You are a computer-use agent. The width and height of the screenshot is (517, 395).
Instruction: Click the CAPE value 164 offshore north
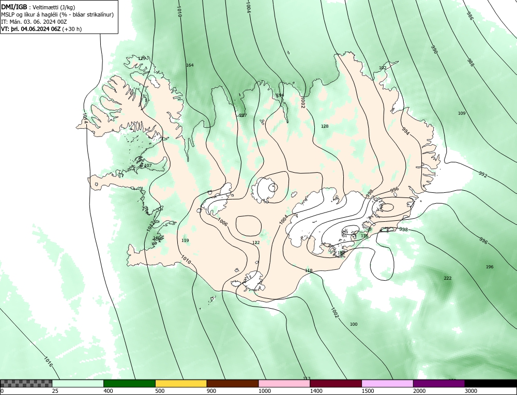pyautogui.click(x=190, y=65)
